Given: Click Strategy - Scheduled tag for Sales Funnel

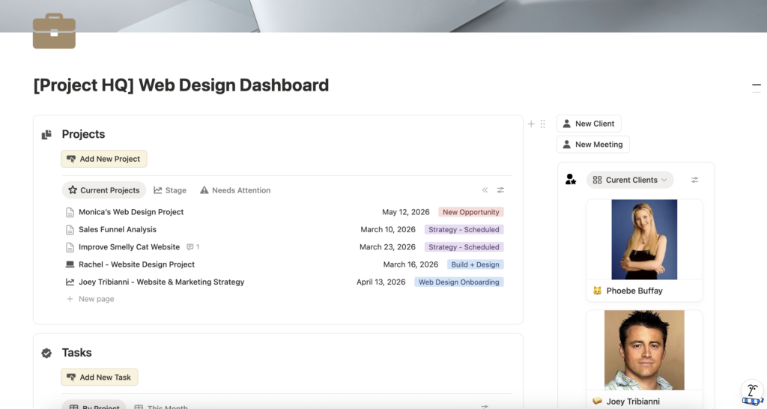Looking at the screenshot, I should 464,229.
